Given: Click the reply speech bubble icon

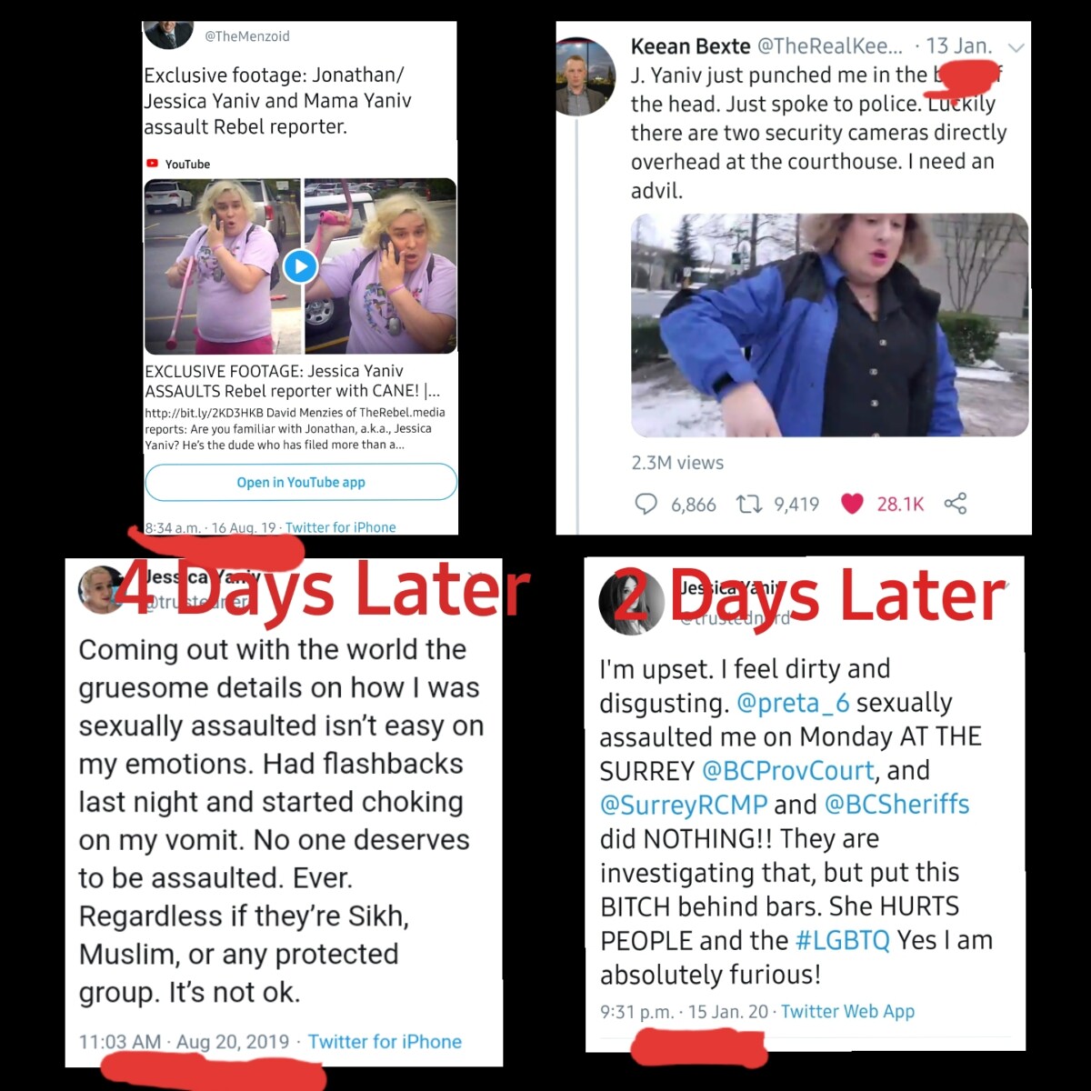Looking at the screenshot, I should [646, 504].
